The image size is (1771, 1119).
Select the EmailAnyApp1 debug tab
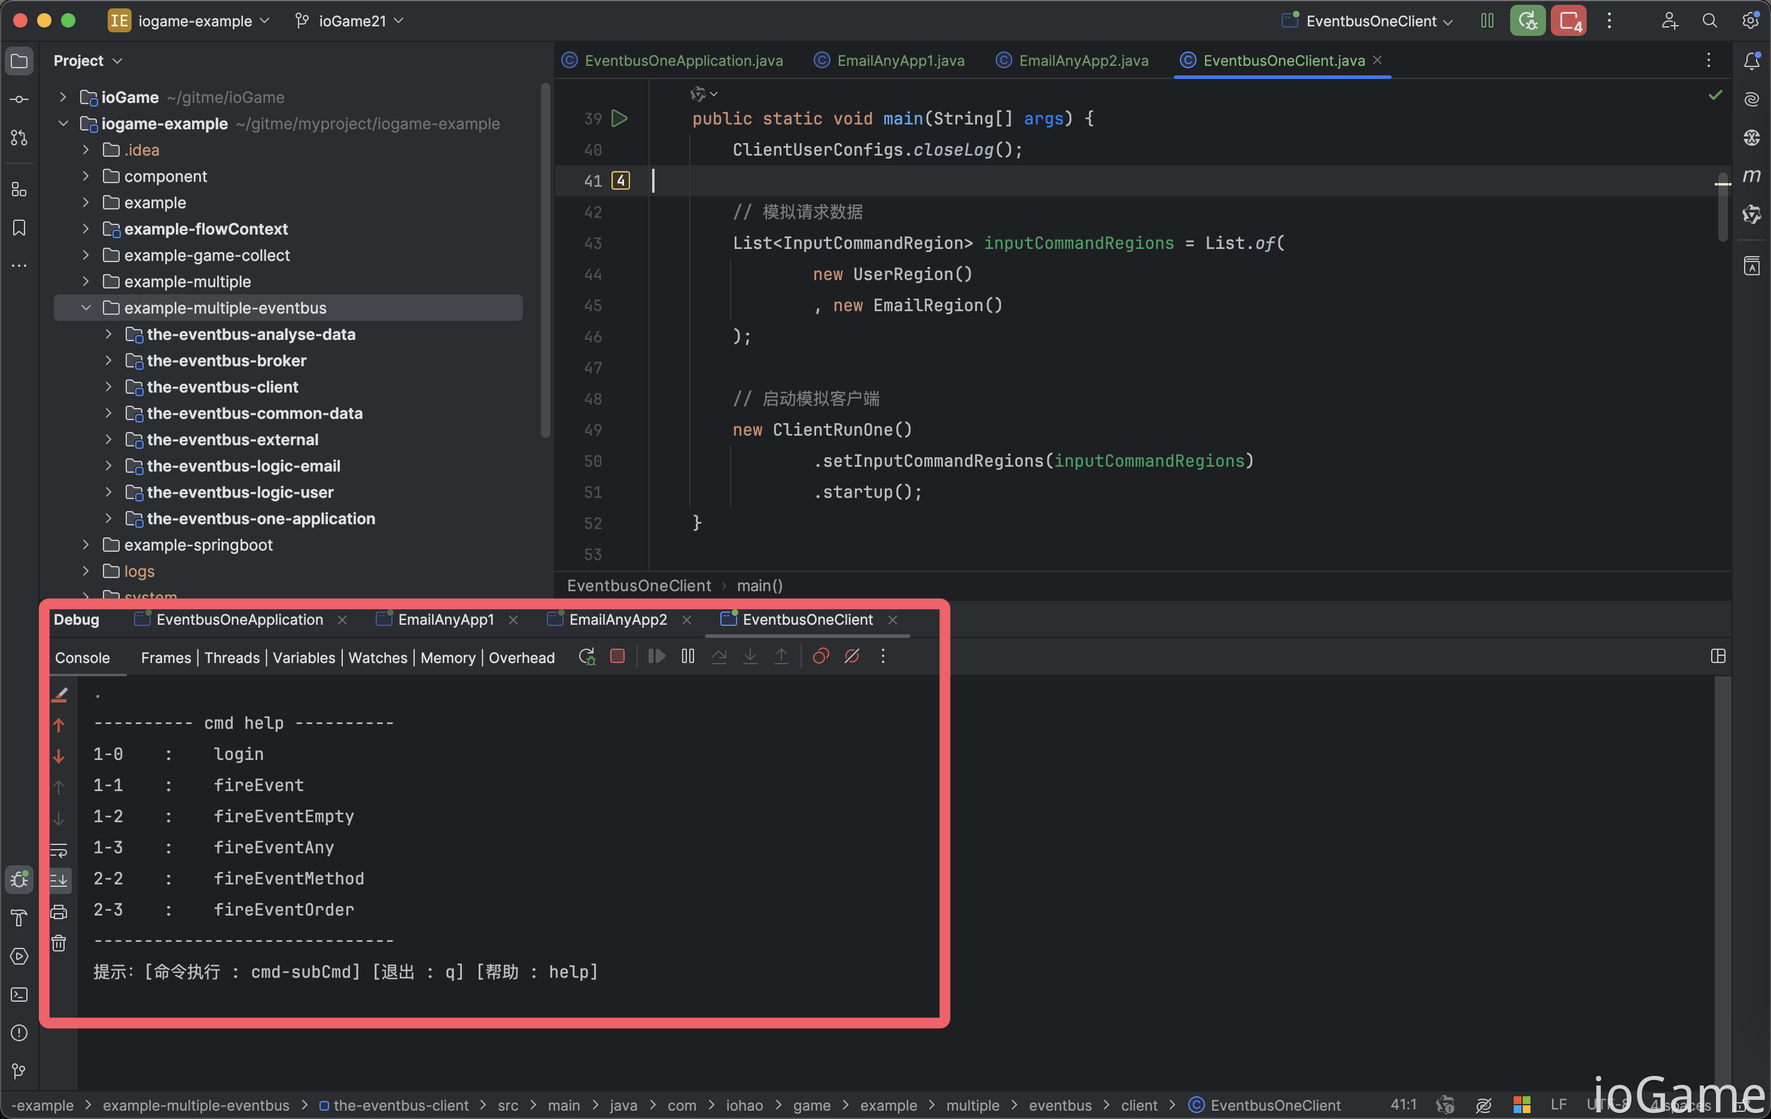click(446, 619)
